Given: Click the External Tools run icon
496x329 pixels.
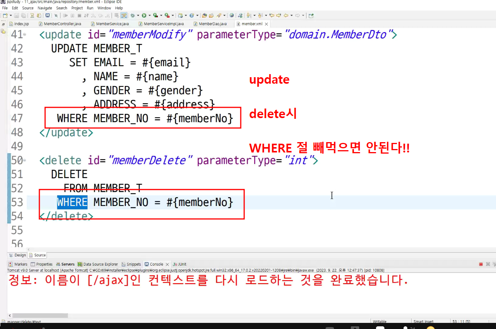Looking at the screenshot, I should 167,16.
